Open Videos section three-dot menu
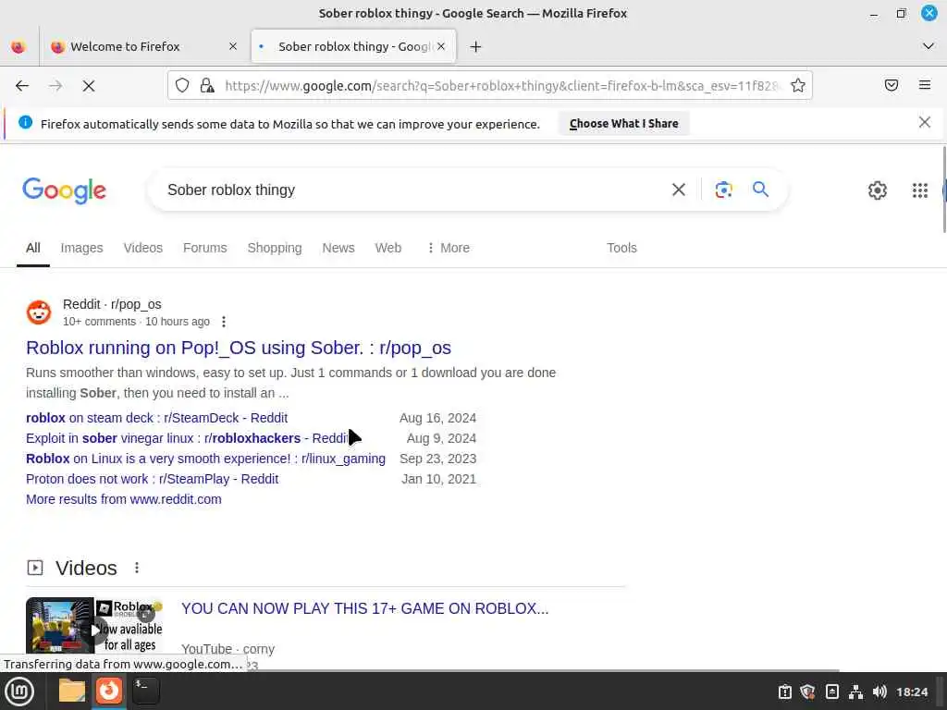This screenshot has width=947, height=710. coord(137,568)
